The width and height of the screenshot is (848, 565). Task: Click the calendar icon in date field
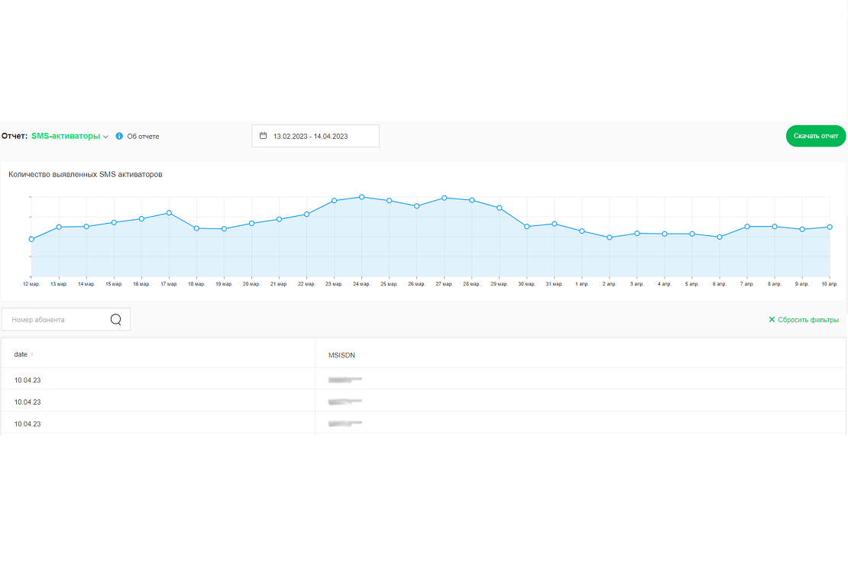point(264,136)
